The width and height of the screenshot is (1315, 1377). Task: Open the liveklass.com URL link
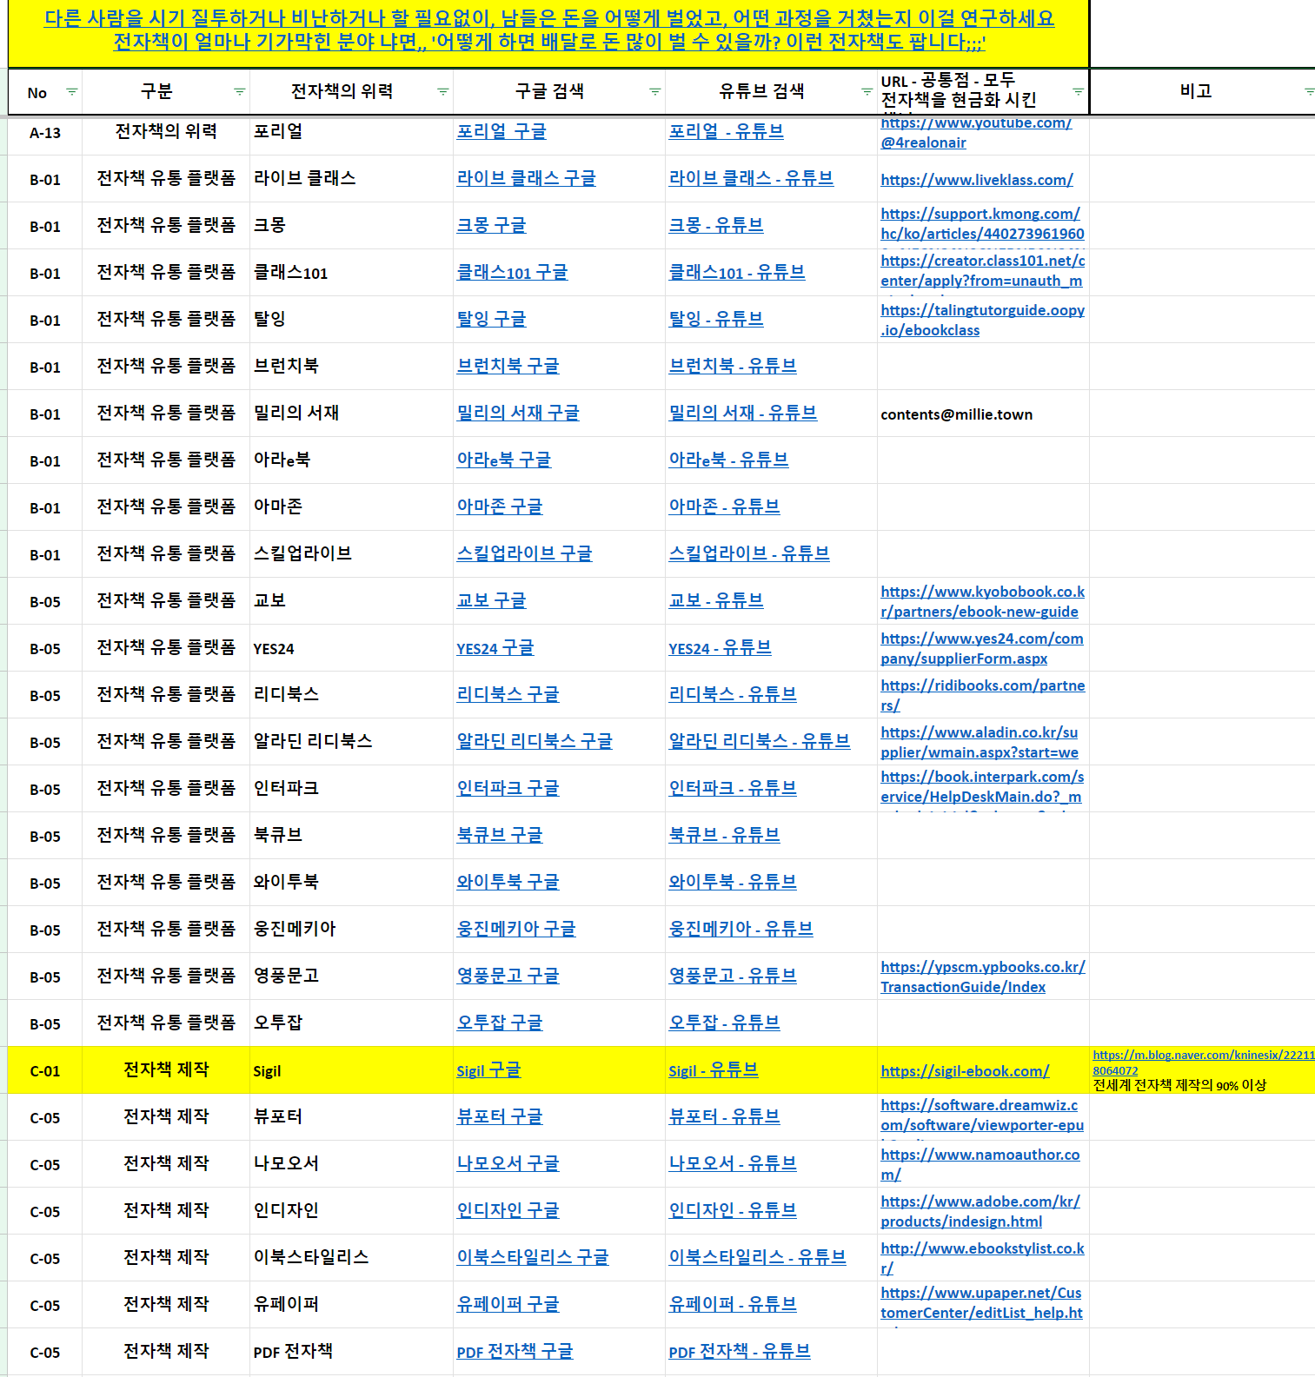[x=977, y=180]
